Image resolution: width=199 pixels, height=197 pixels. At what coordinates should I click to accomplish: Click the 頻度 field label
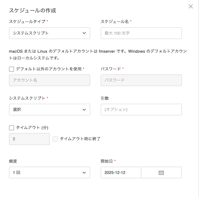tap(13, 161)
